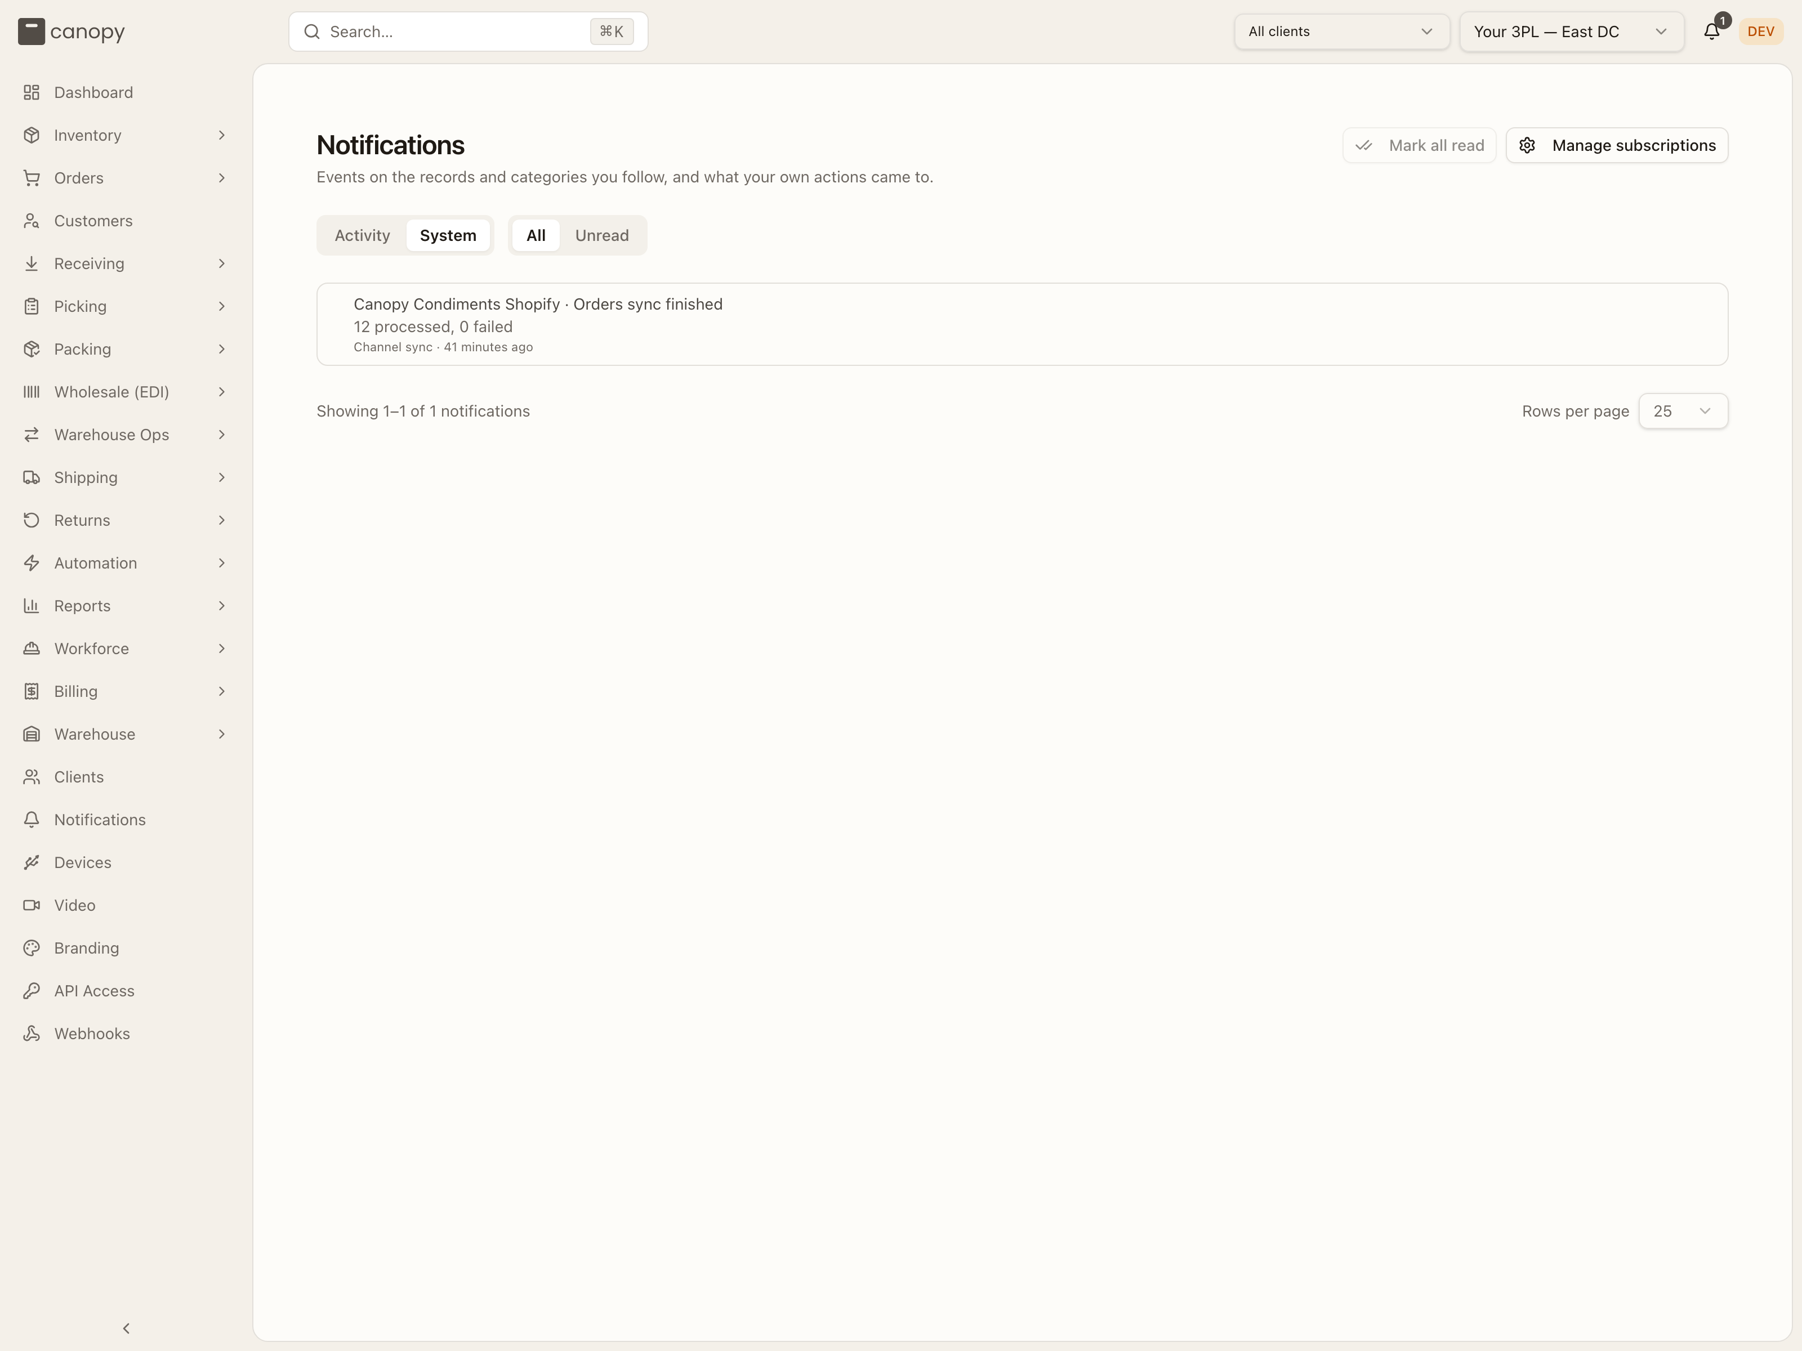Click the Devices plug icon
Screen dimensions: 1802x1351
(x=32, y=862)
